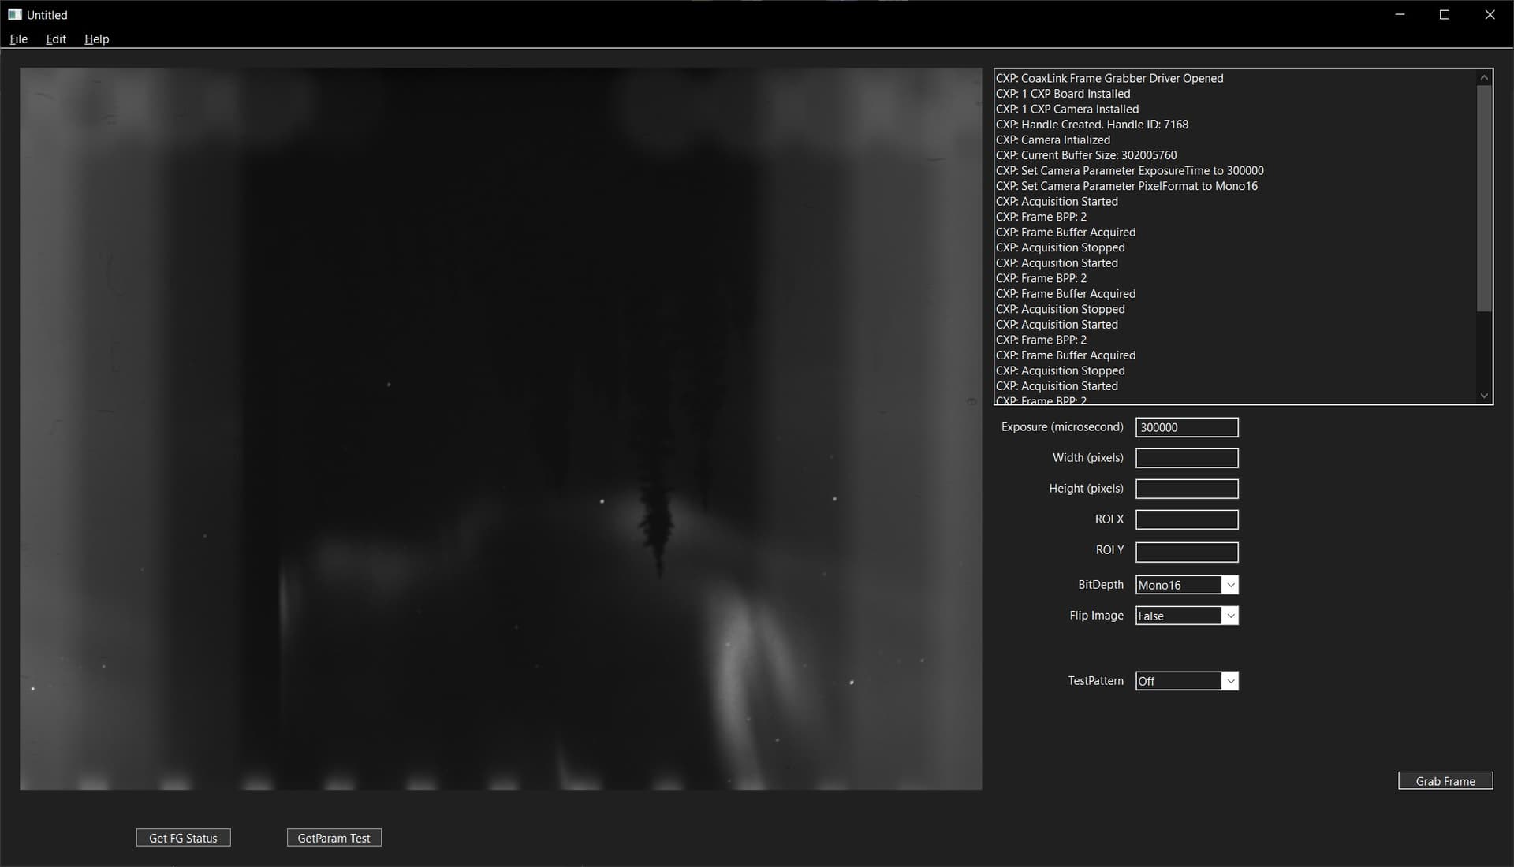
Task: Click the 'Height (pixels)' label
Action: [x=1086, y=489]
